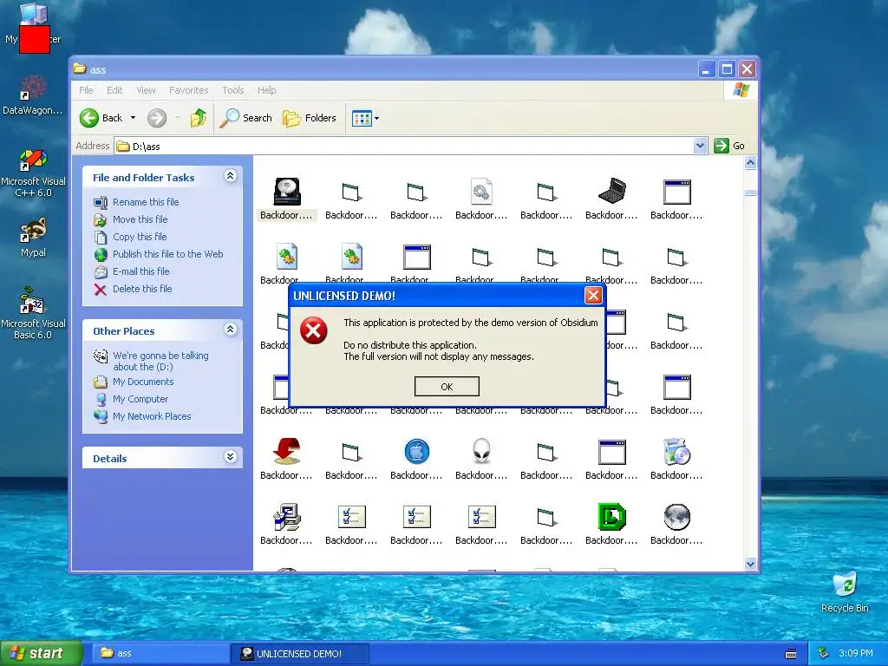888x666 pixels.
Task: Open the Tools menu
Action: tap(232, 90)
